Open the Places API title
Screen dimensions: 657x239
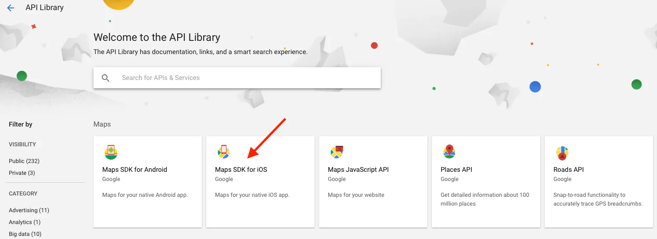click(x=457, y=170)
